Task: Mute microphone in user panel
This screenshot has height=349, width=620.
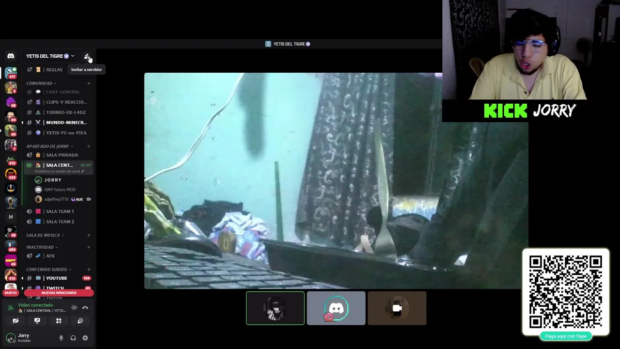Action: point(61,338)
